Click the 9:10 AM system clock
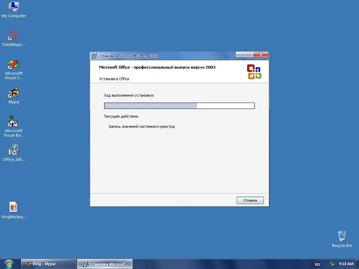The image size is (359, 269). (x=346, y=264)
